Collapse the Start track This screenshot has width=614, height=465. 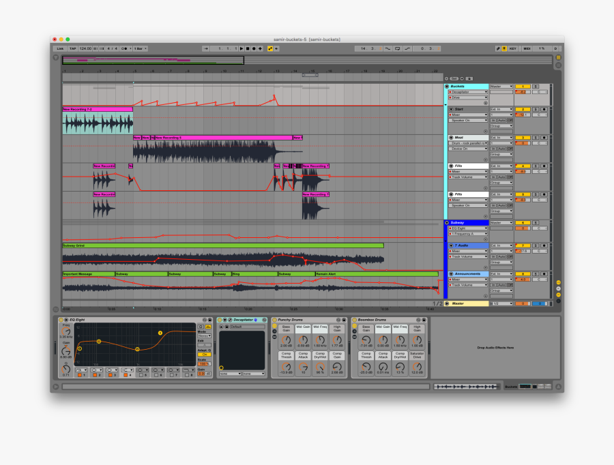click(x=451, y=109)
